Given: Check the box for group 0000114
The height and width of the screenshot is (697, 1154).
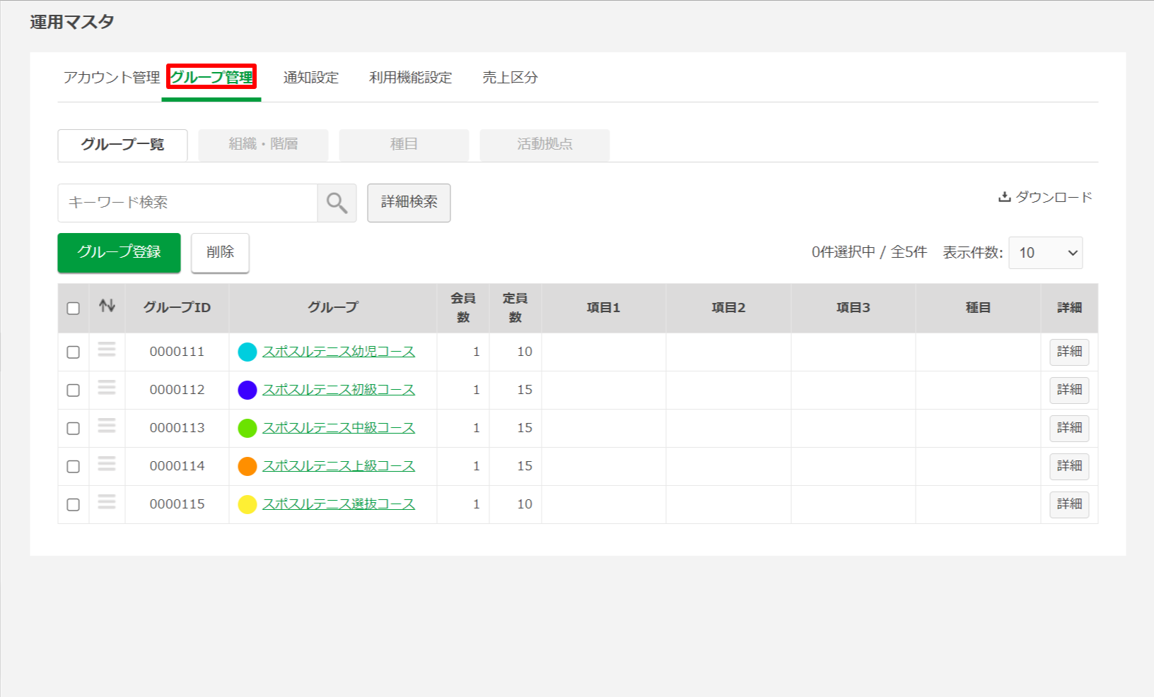Looking at the screenshot, I should click(x=73, y=467).
